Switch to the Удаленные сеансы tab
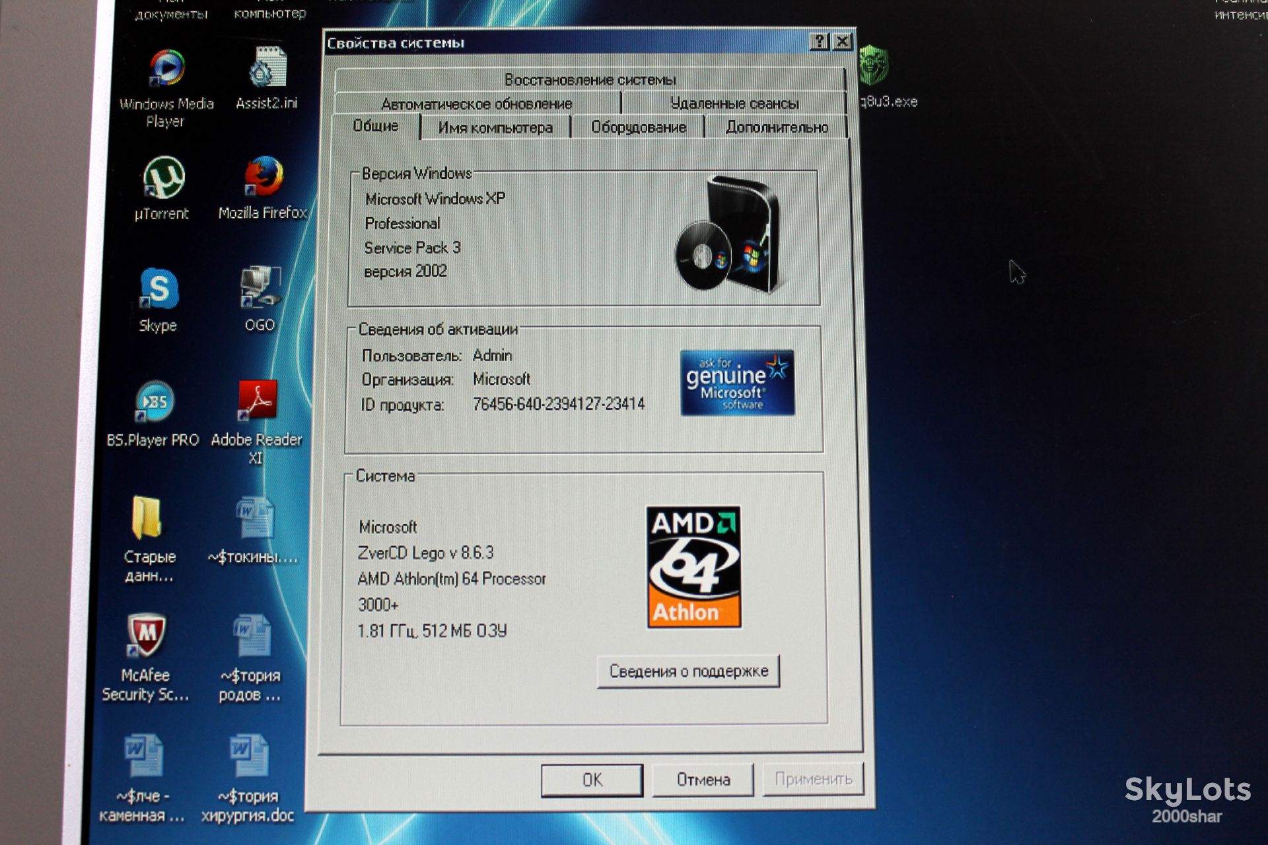 [734, 103]
